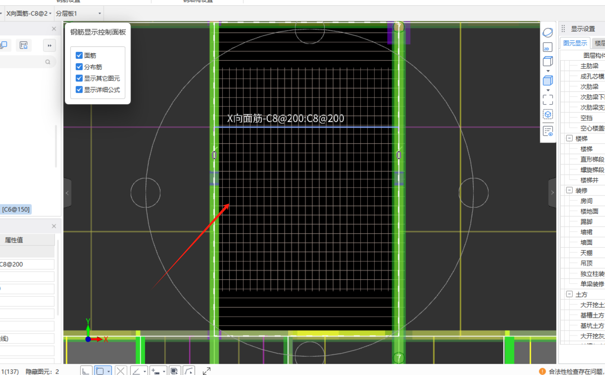Click the overlapping squares copy icon
This screenshot has height=375, width=605.
4,46
